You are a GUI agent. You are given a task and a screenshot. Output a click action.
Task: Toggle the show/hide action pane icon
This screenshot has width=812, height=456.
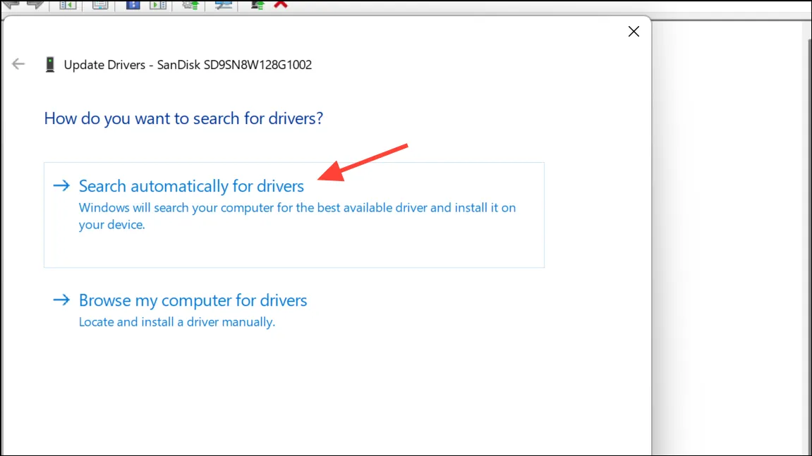coord(158,5)
